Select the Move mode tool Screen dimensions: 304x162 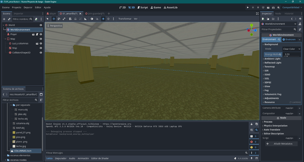[x=53, y=19]
